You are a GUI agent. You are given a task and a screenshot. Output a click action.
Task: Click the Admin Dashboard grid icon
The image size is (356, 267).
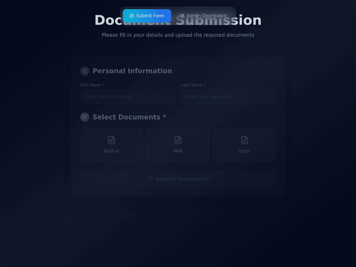click(x=182, y=16)
